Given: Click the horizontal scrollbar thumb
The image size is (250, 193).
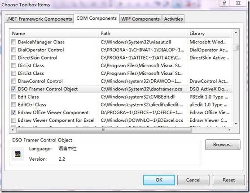Looking at the screenshot, I should pyautogui.click(x=104, y=130).
